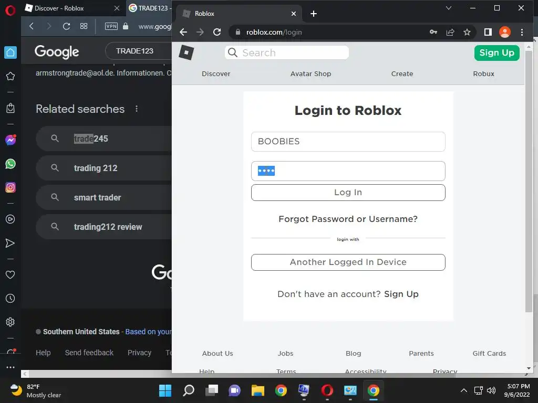Click the Chrome address bar URL

pyautogui.click(x=274, y=32)
